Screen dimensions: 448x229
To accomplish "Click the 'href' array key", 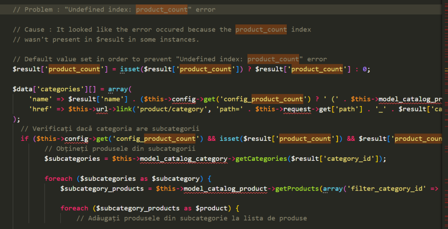I will point(38,109).
